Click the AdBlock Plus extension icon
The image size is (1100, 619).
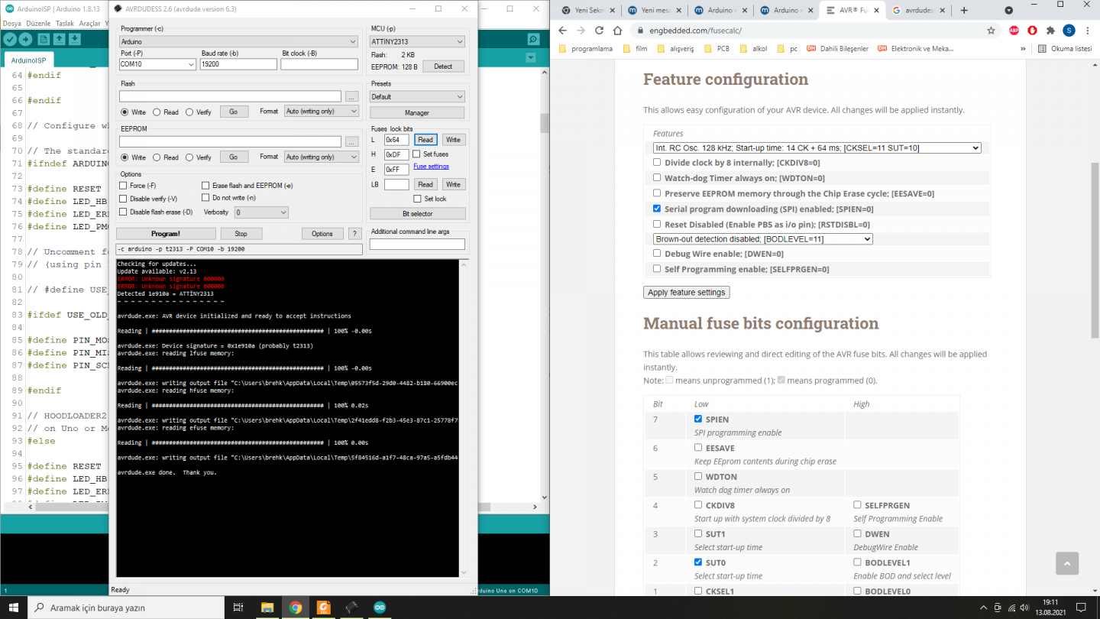coord(1014,31)
